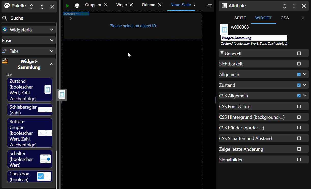This screenshot has width=311, height=189.
Task: Untick the CSS Allgemein checkbox
Action: click(299, 96)
